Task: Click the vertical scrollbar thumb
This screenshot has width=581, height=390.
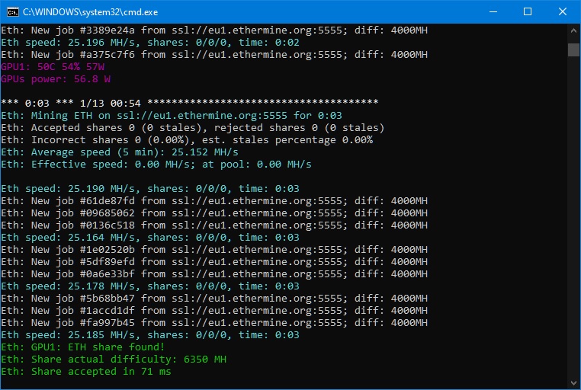Action: (x=573, y=50)
